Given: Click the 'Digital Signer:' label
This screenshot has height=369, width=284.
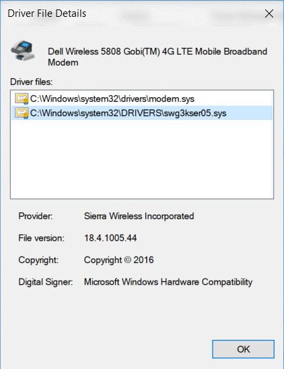Looking at the screenshot, I should pos(46,282).
